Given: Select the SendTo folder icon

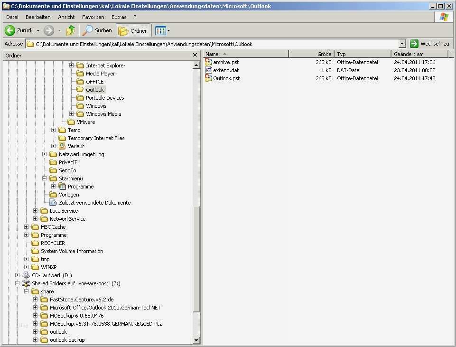Looking at the screenshot, I should point(53,170).
